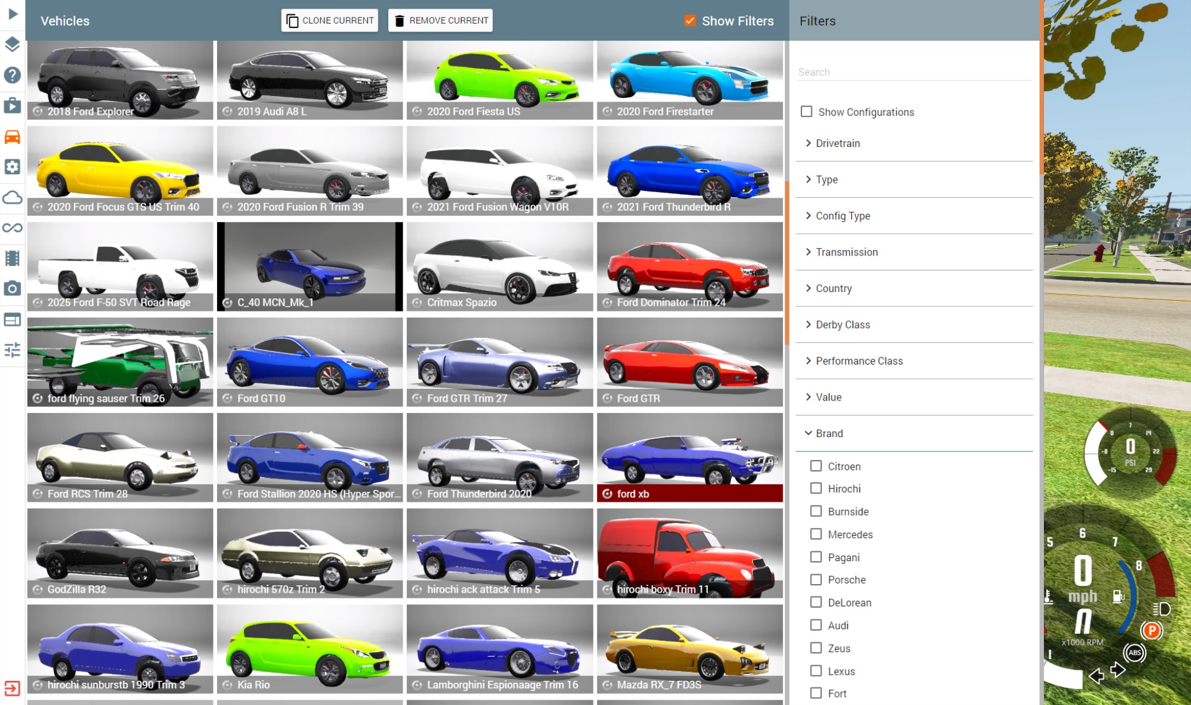Focus the filters Search field
This screenshot has height=705, width=1191.
coord(914,72)
